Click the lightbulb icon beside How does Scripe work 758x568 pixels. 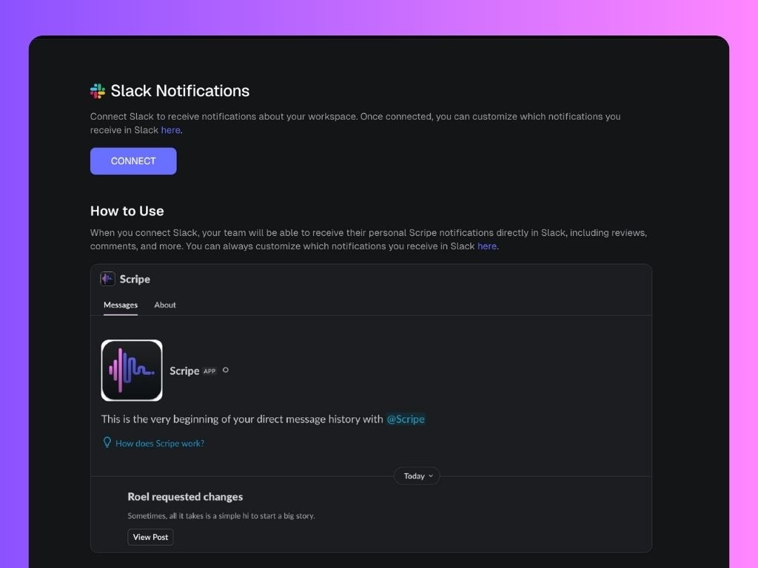[107, 442]
